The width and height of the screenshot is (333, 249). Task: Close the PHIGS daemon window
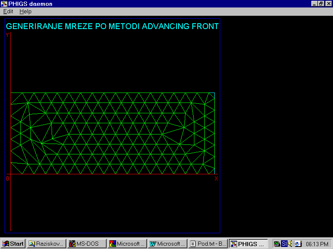(x=328, y=4)
